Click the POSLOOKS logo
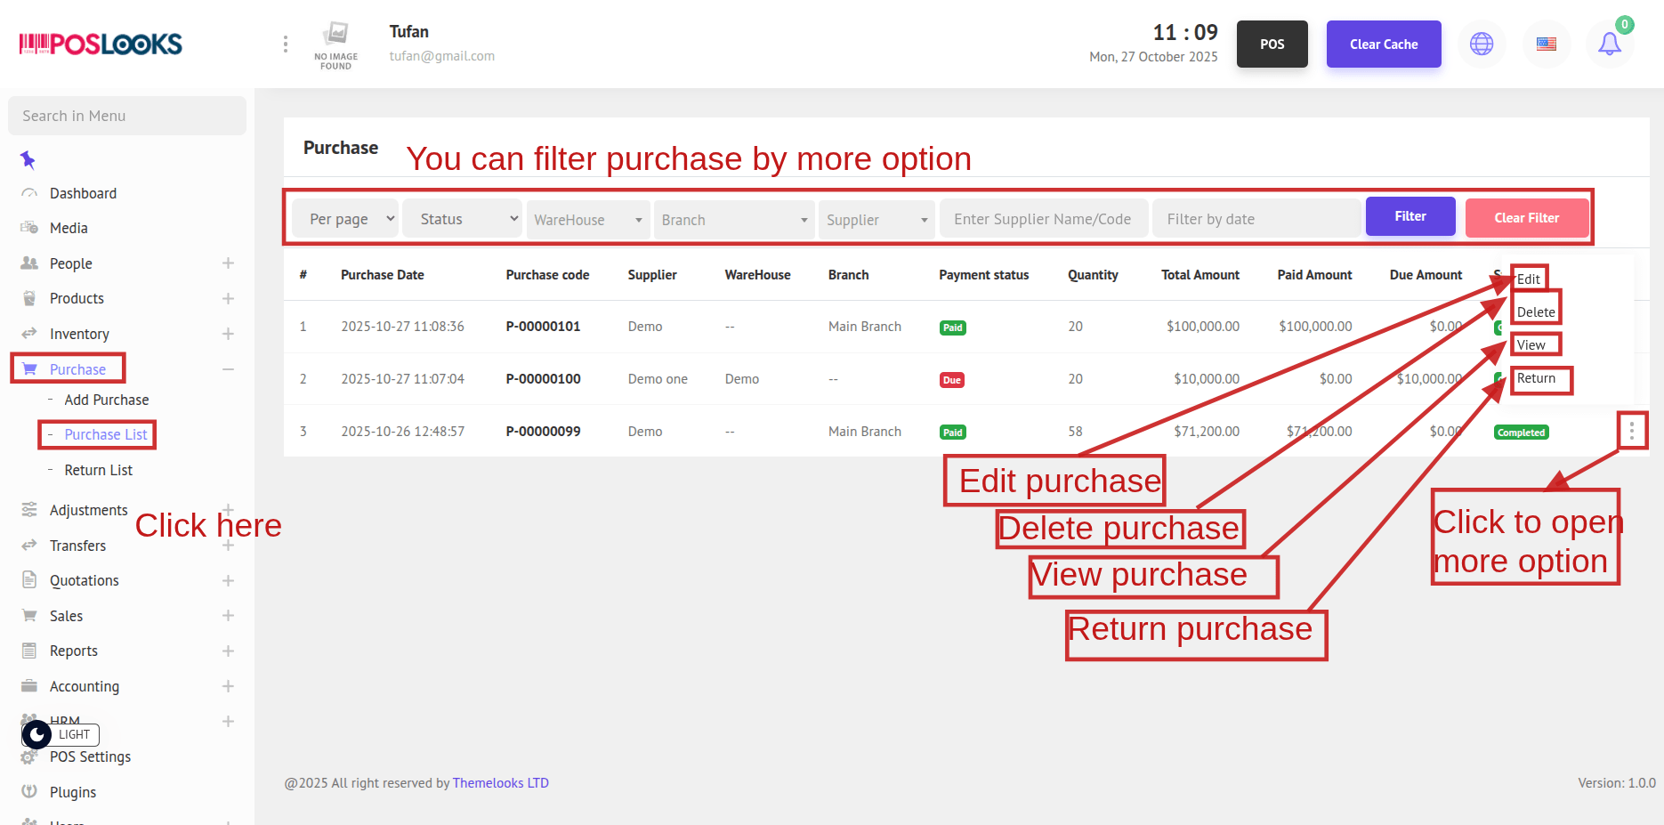Screen dimensions: 1664x825 point(101,44)
